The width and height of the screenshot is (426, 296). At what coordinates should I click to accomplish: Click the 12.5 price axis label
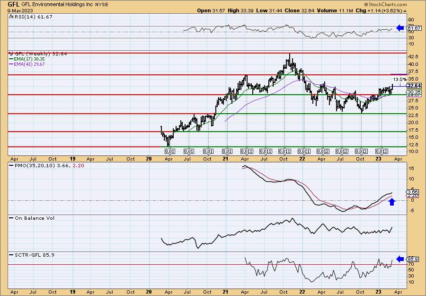(x=413, y=144)
